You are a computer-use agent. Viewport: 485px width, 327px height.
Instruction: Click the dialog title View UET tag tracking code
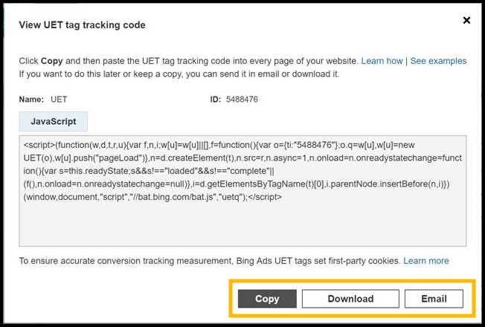pos(82,25)
